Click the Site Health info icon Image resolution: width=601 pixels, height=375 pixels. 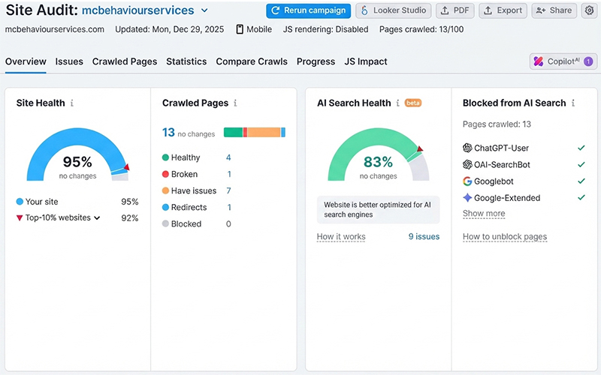[71, 103]
